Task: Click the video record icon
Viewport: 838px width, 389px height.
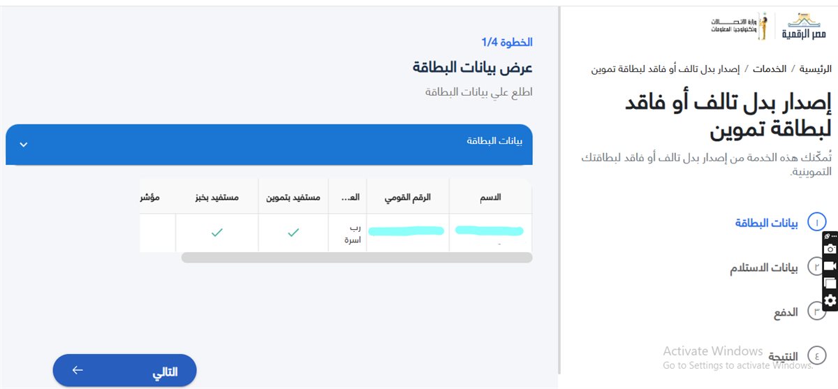Action: (x=830, y=266)
